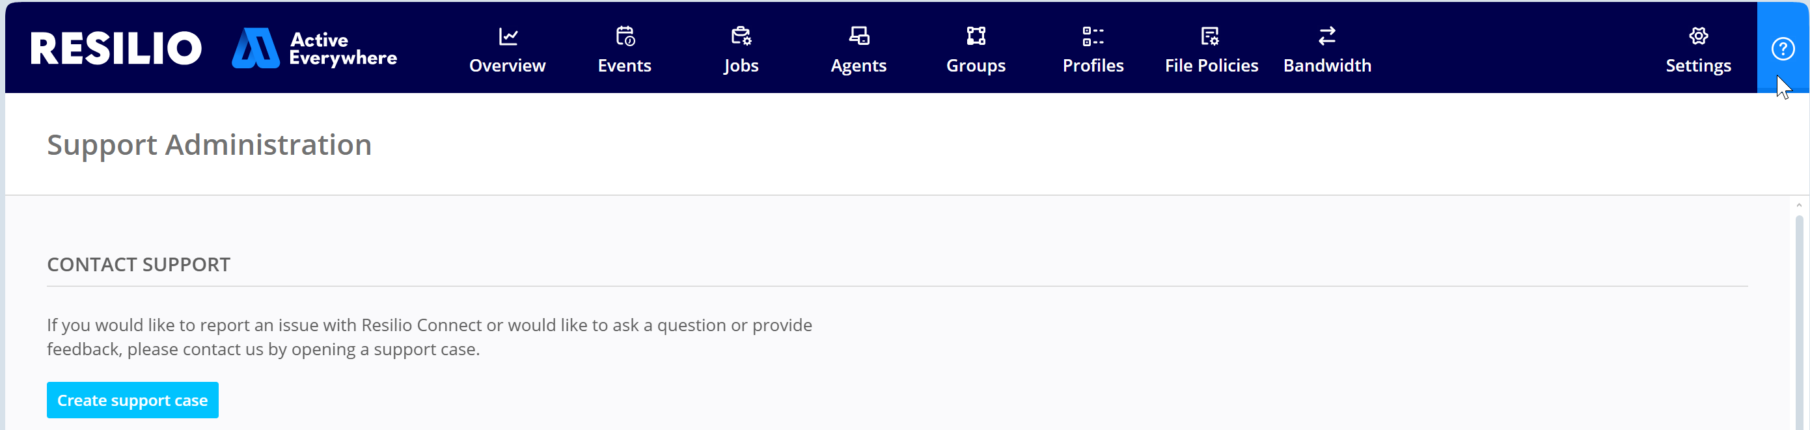Viewport: 1810px width, 430px height.
Task: Click the File Policies document icon
Action: pos(1210,36)
